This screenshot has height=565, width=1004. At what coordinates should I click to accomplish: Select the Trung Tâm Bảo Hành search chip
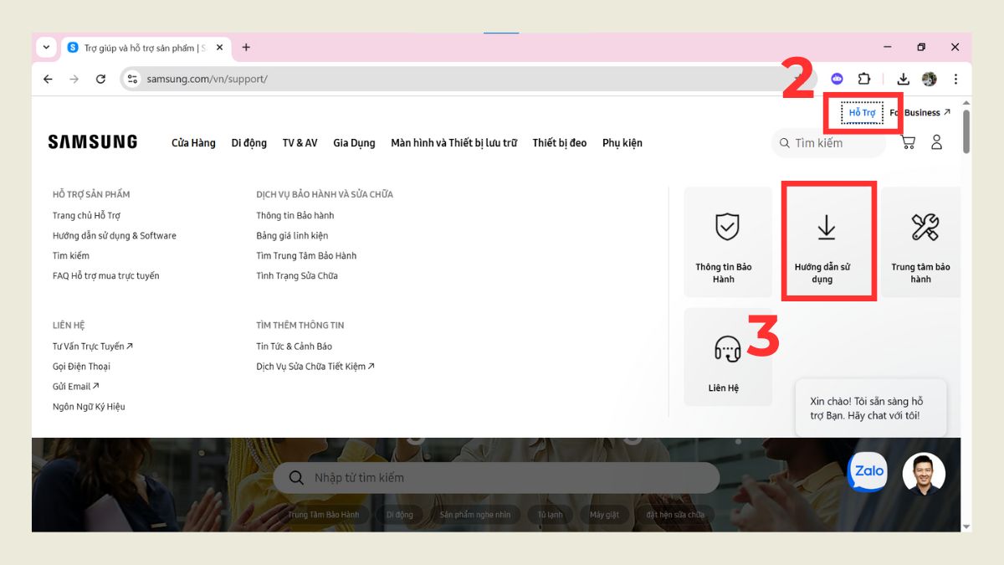[x=324, y=515]
